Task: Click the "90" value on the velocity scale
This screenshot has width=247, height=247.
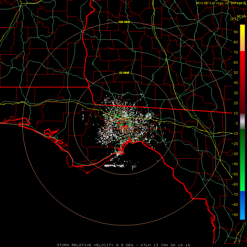Action: coord(236,32)
